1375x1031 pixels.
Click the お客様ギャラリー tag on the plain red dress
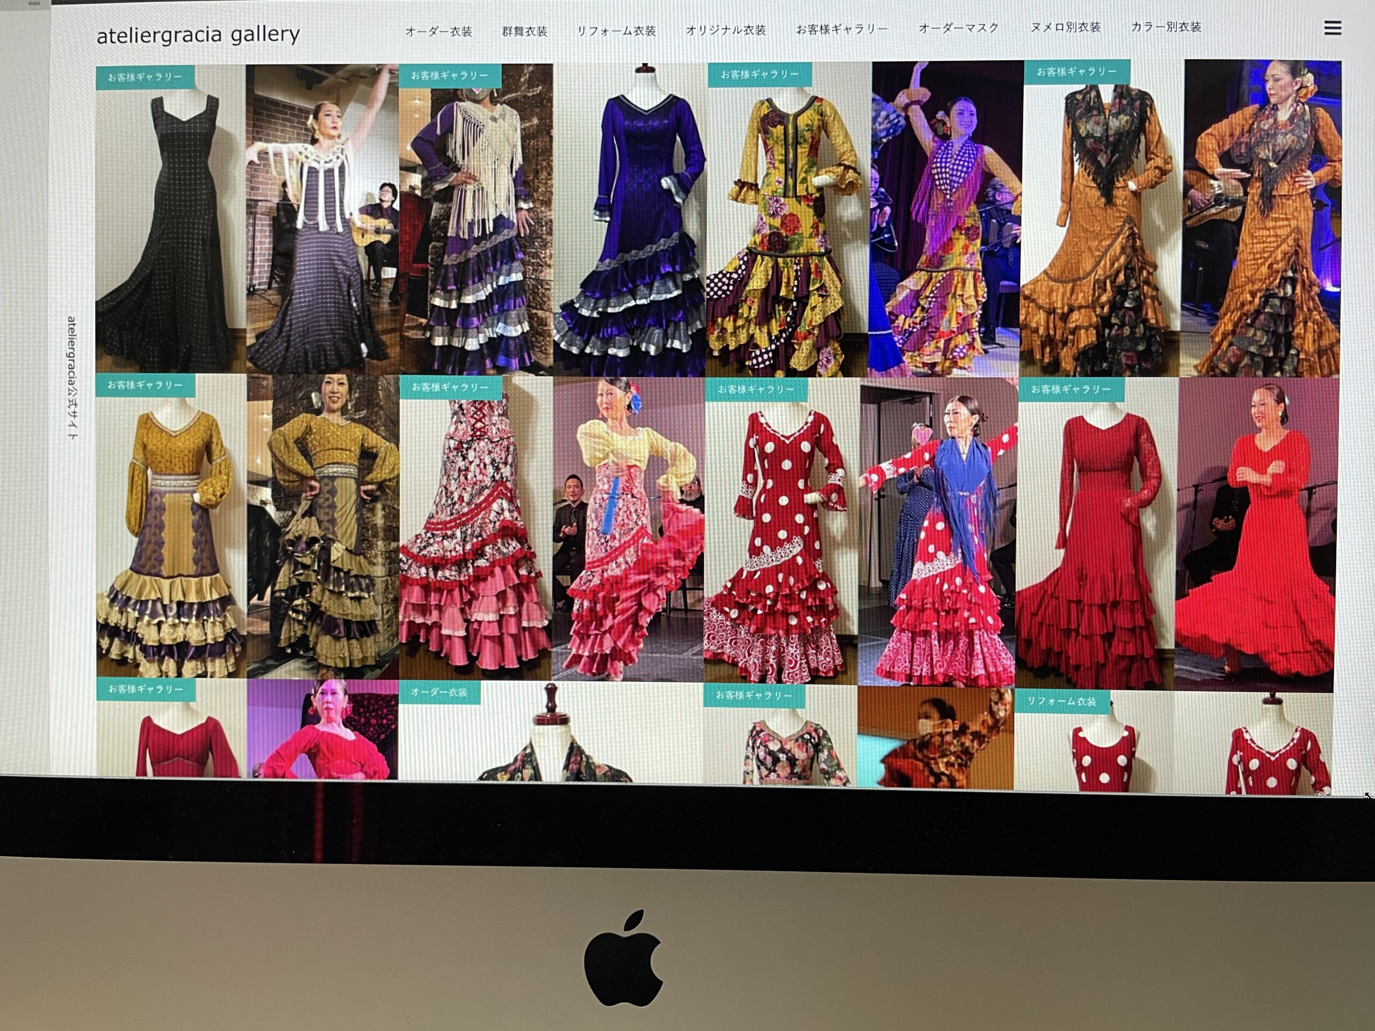coord(1070,389)
